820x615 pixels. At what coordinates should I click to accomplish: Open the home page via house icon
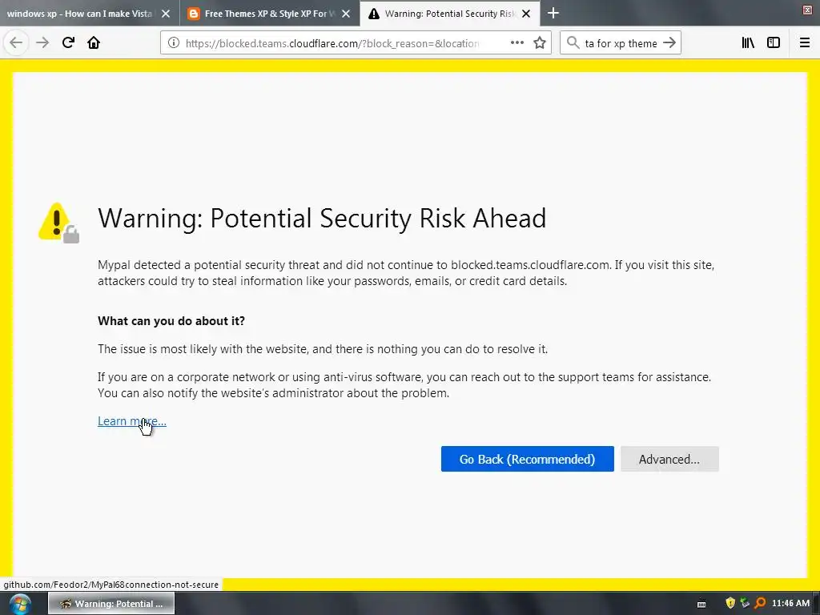point(94,43)
